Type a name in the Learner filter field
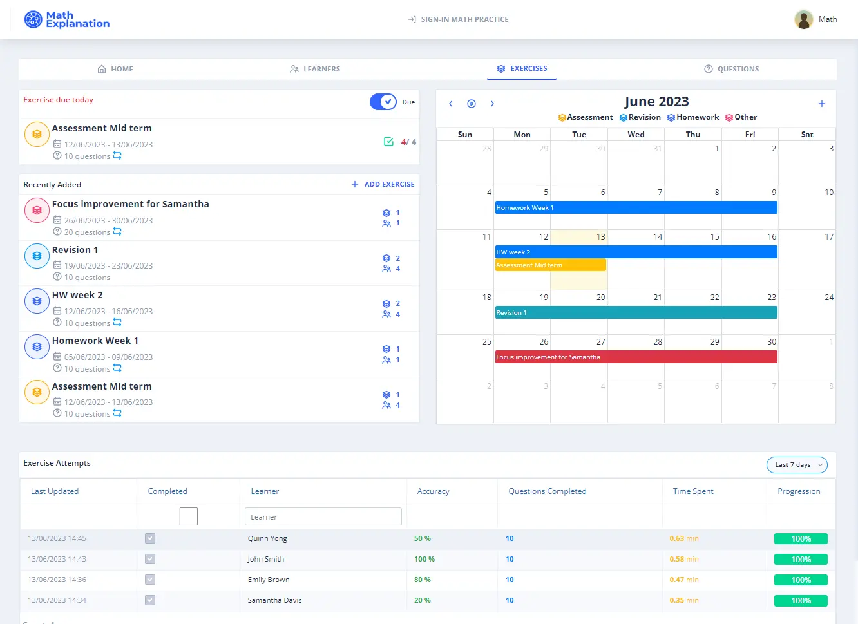The height and width of the screenshot is (624, 858). coord(322,516)
